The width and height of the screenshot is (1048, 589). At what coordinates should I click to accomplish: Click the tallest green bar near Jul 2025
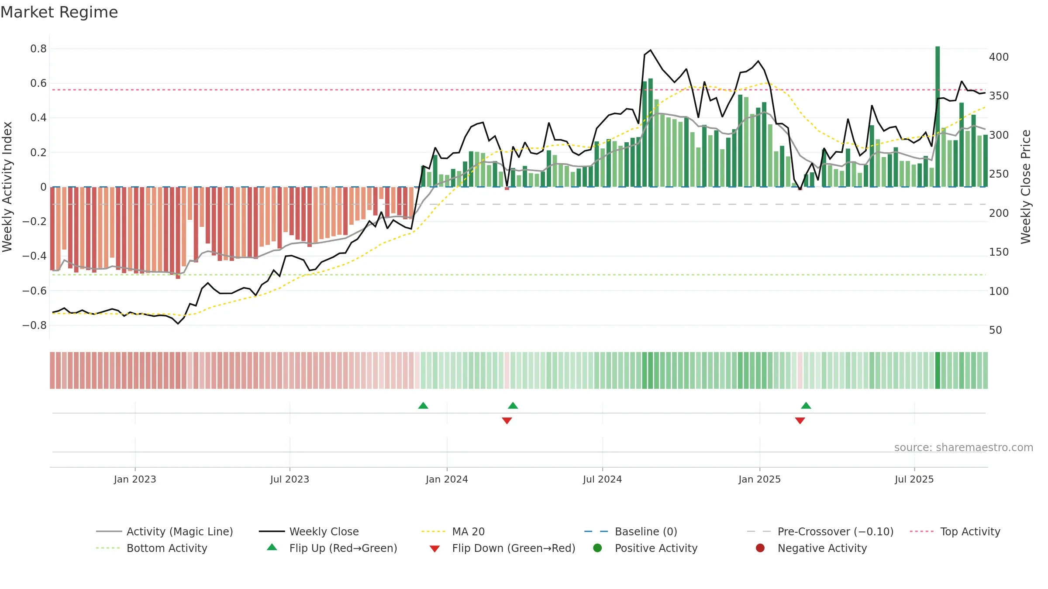pos(938,116)
